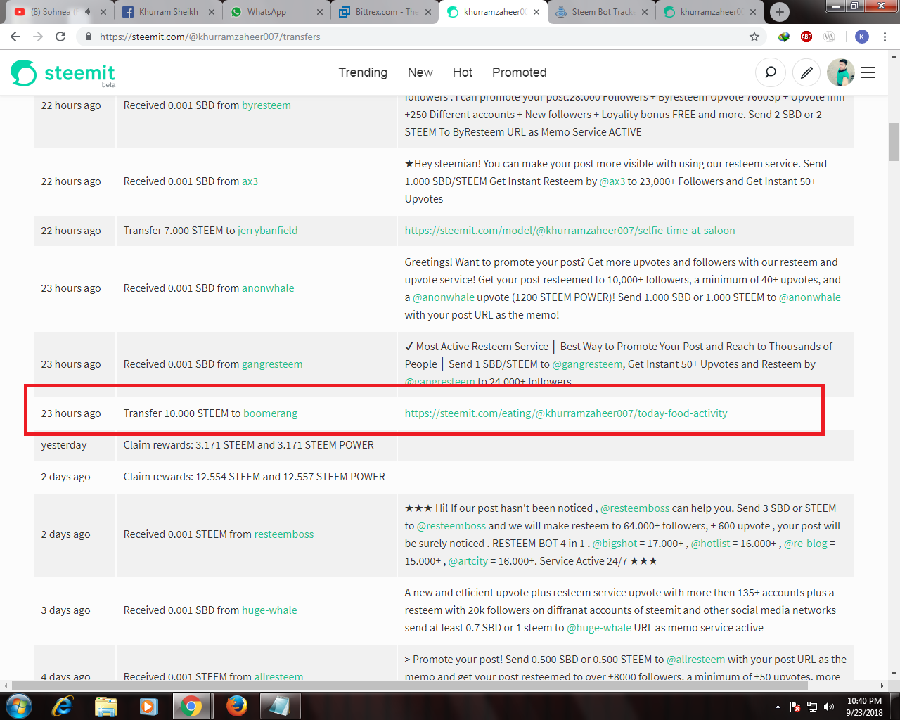Viewport: 900px width, 720px height.
Task: Click the @re-blog mention in the memo
Action: coord(806,544)
